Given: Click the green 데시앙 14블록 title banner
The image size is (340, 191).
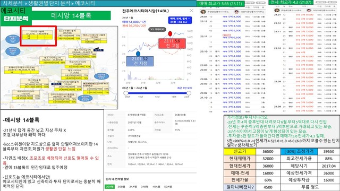Looking at the screenshot, I should 71,15.
